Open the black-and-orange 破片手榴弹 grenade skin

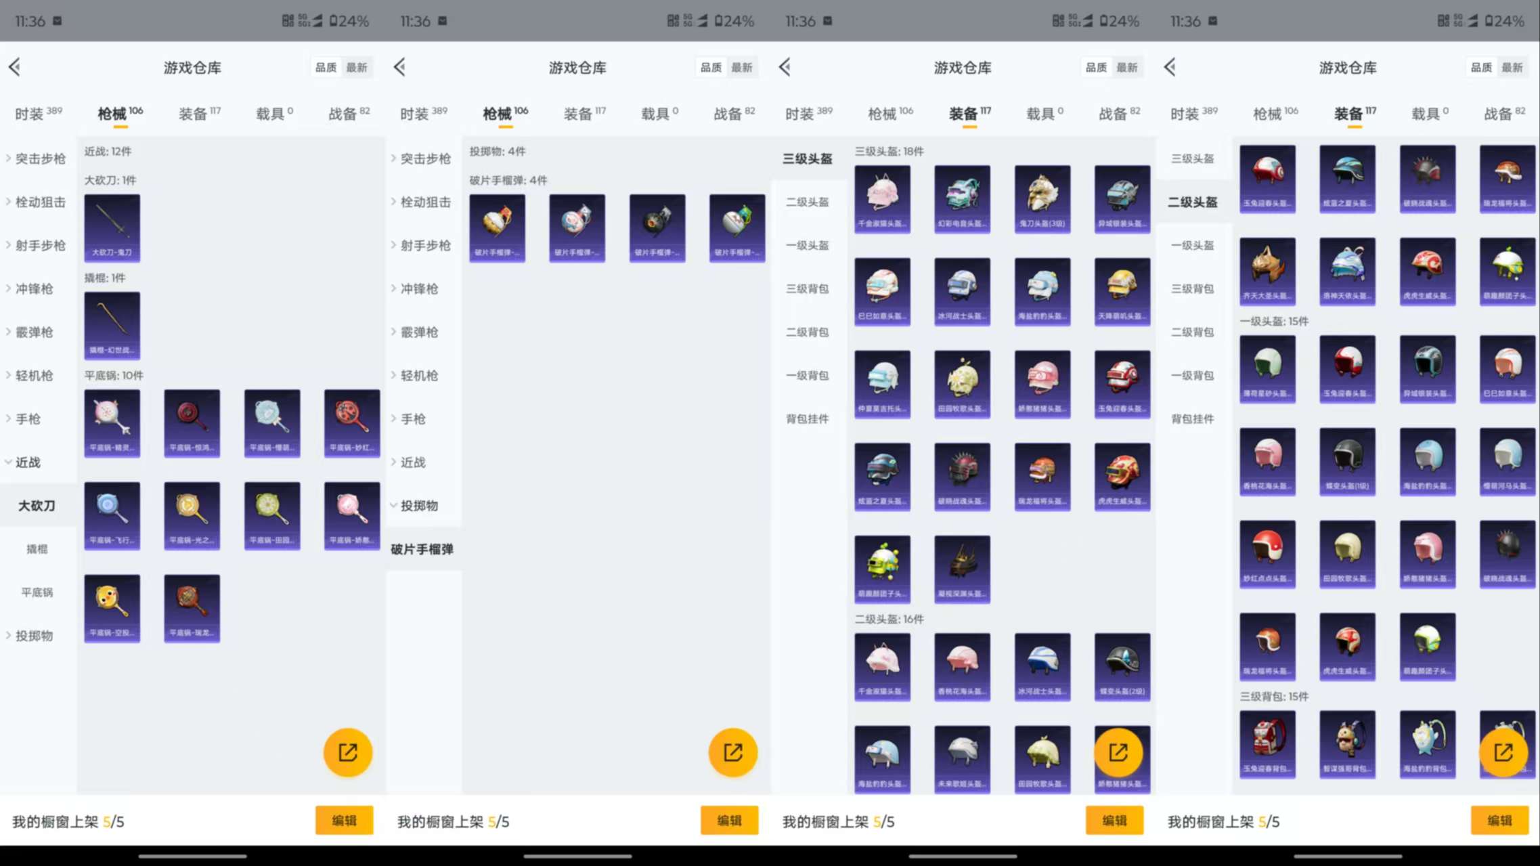[x=657, y=228]
